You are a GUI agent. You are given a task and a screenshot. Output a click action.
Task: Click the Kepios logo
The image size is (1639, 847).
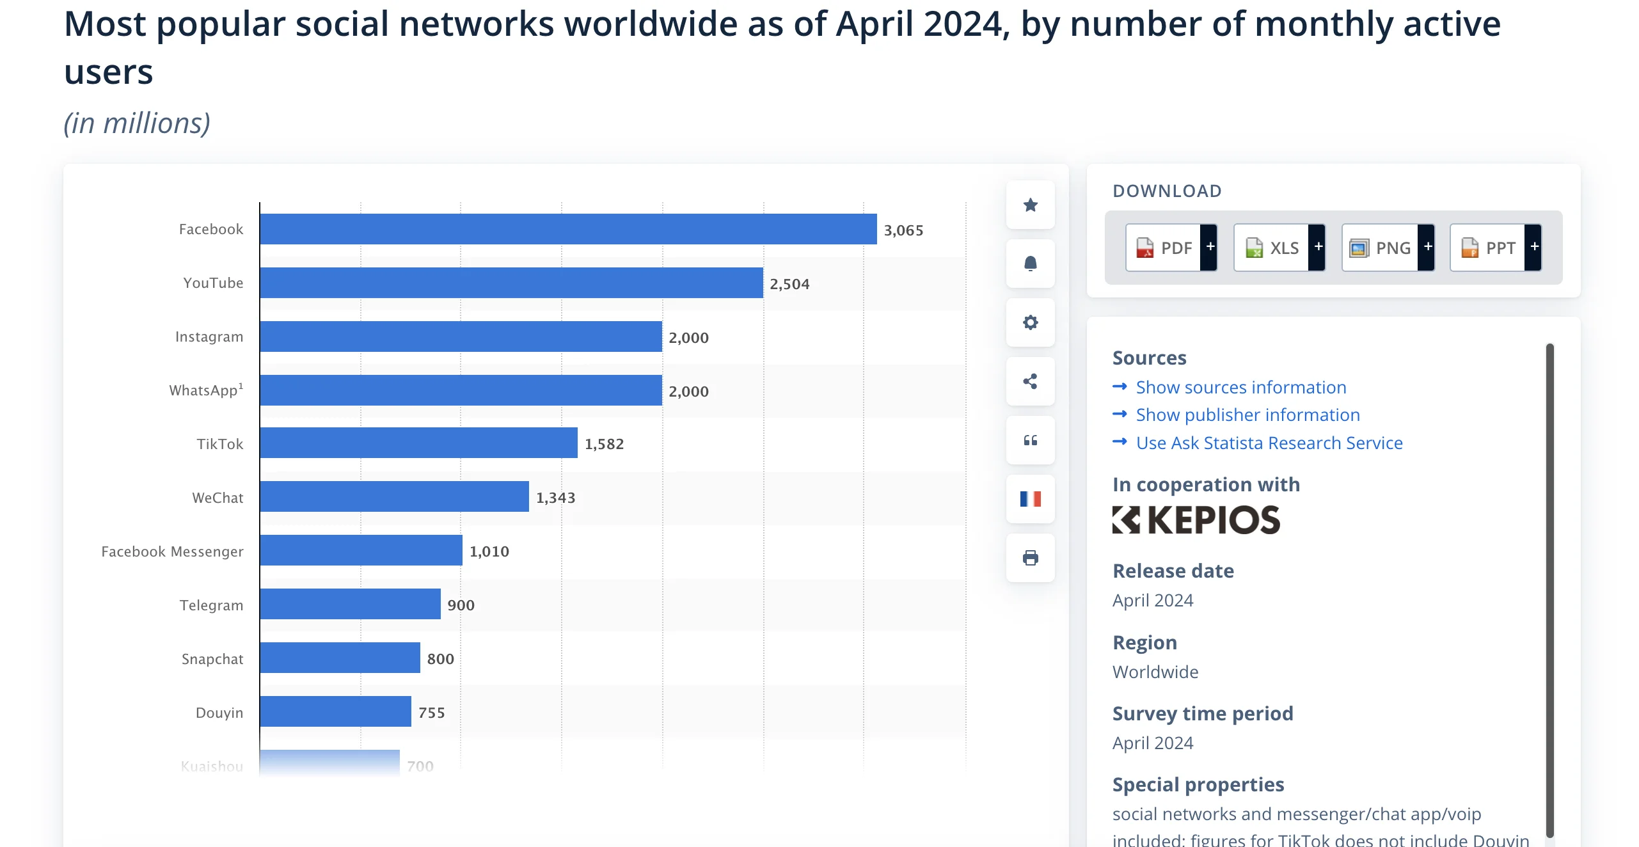coord(1196,519)
